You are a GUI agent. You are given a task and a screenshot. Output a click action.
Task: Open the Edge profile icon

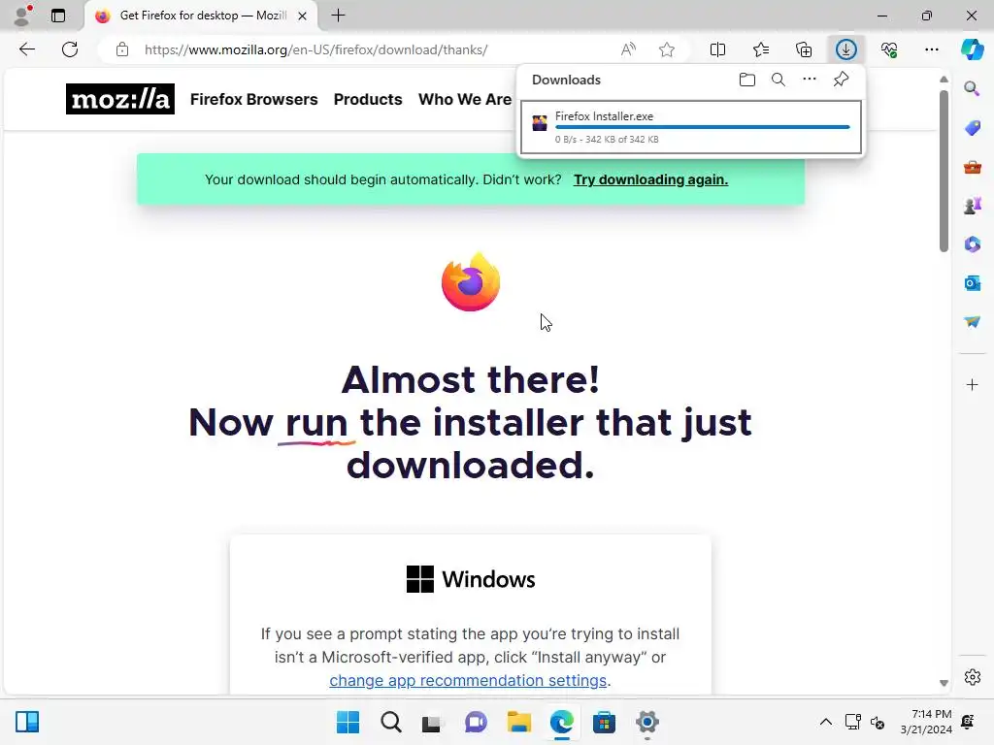(x=23, y=16)
